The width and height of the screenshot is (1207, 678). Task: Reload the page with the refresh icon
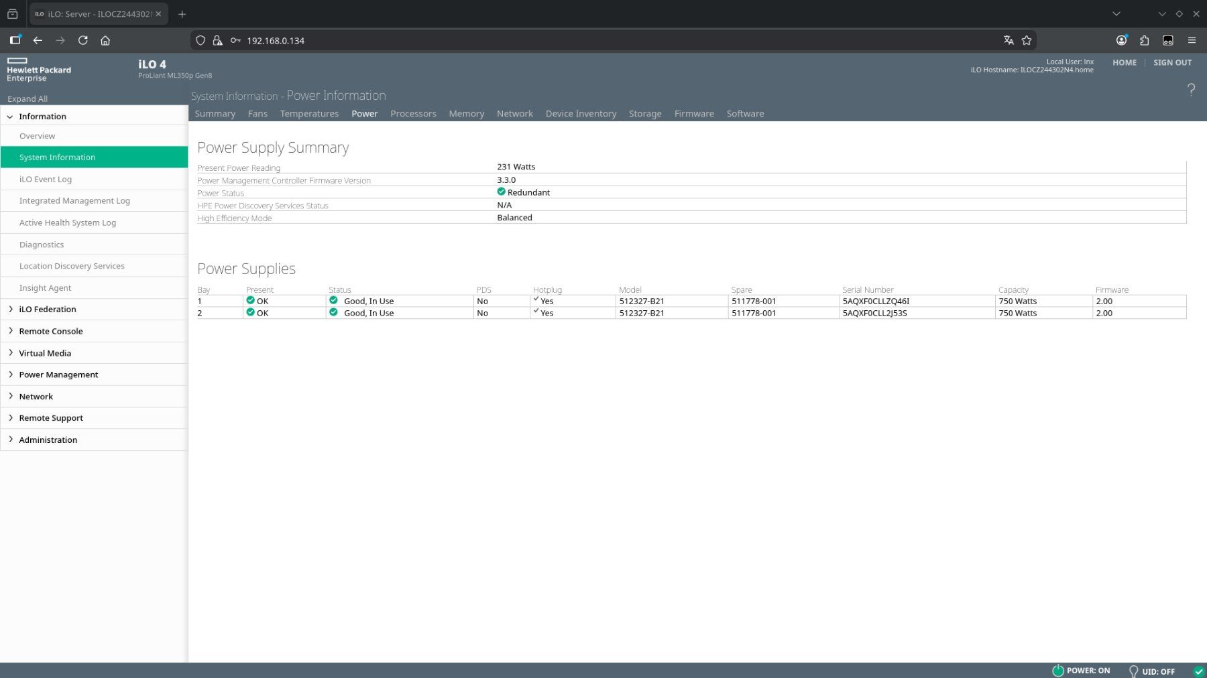(83, 40)
